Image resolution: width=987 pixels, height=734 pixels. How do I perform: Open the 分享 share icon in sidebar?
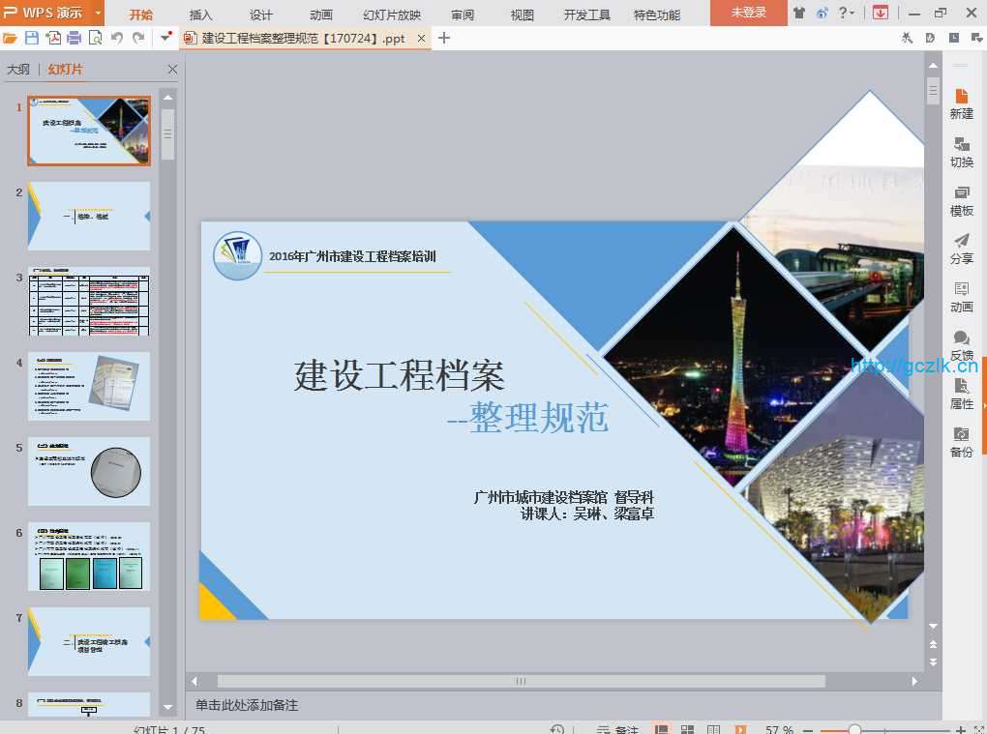pyautogui.click(x=961, y=249)
